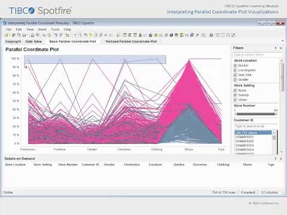The height and width of the screenshot is (215, 287).
Task: Uncheck the Urban store setting
Action: 236,100
